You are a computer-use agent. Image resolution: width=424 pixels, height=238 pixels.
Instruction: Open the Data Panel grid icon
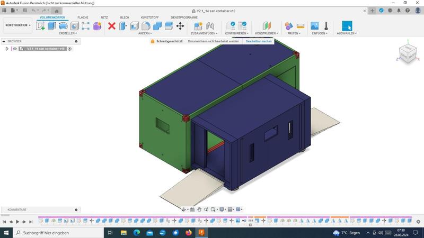pos(4,11)
